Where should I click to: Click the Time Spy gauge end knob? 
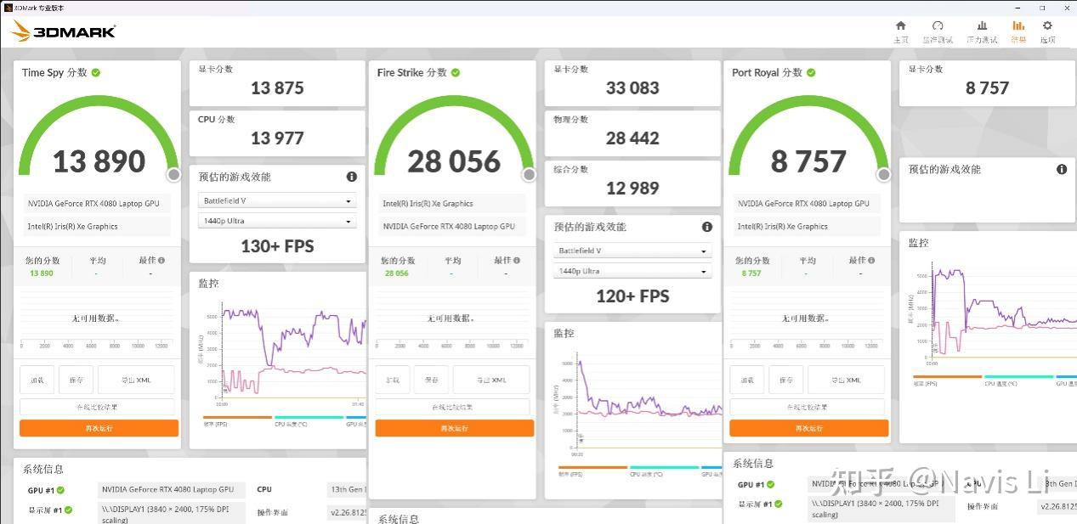click(x=173, y=174)
